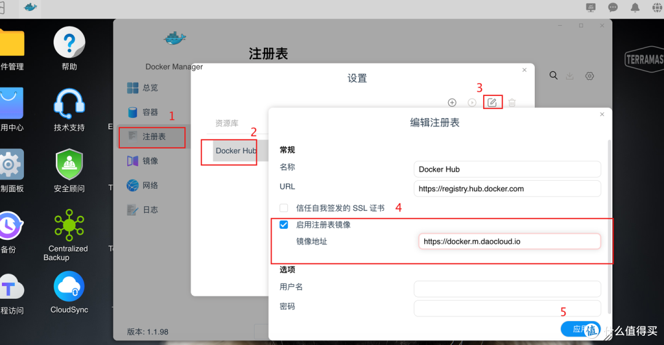Click the add registry plus icon
The height and width of the screenshot is (345, 664).
pos(452,103)
